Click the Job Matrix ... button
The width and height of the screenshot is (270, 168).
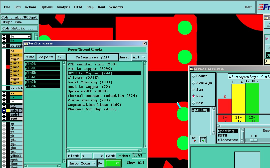[19, 28]
